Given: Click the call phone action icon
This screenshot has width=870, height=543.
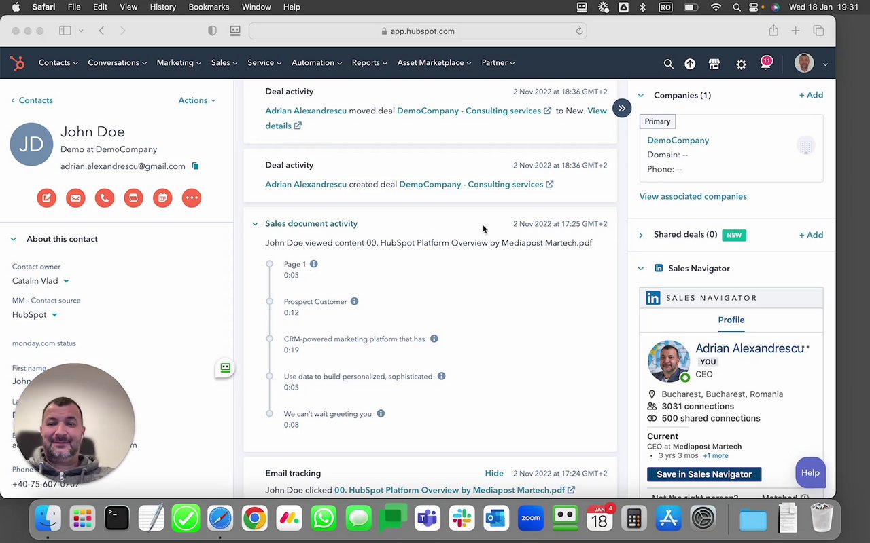Looking at the screenshot, I should click(105, 198).
